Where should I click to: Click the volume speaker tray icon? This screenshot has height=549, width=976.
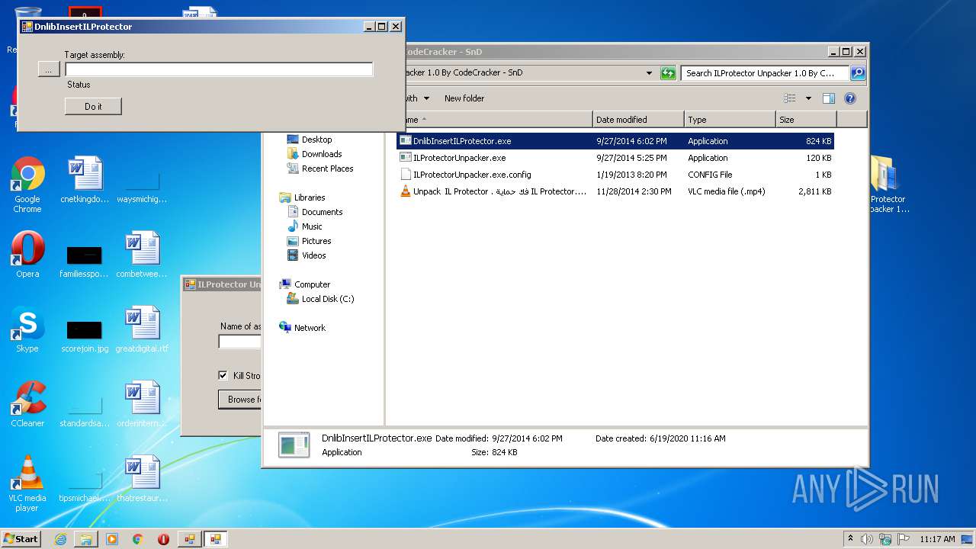(867, 539)
